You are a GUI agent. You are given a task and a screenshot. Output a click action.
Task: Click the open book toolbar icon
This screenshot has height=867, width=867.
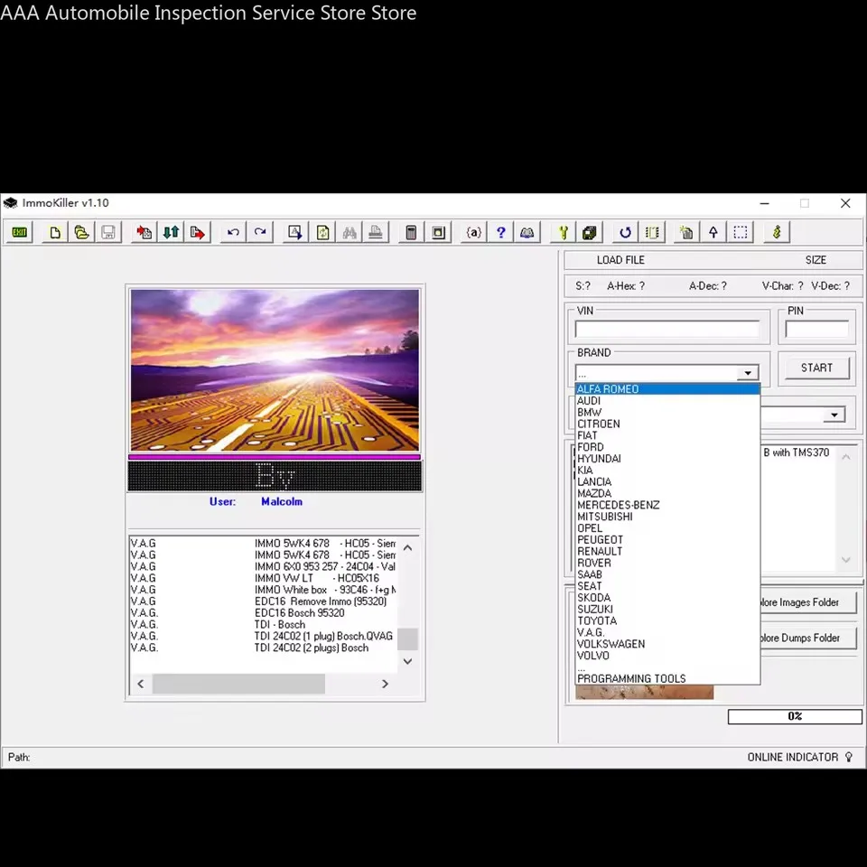tap(527, 232)
